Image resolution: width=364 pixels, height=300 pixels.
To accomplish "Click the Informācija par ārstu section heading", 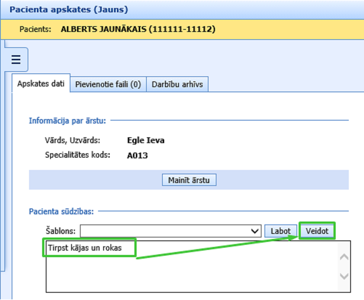I will tap(67, 120).
